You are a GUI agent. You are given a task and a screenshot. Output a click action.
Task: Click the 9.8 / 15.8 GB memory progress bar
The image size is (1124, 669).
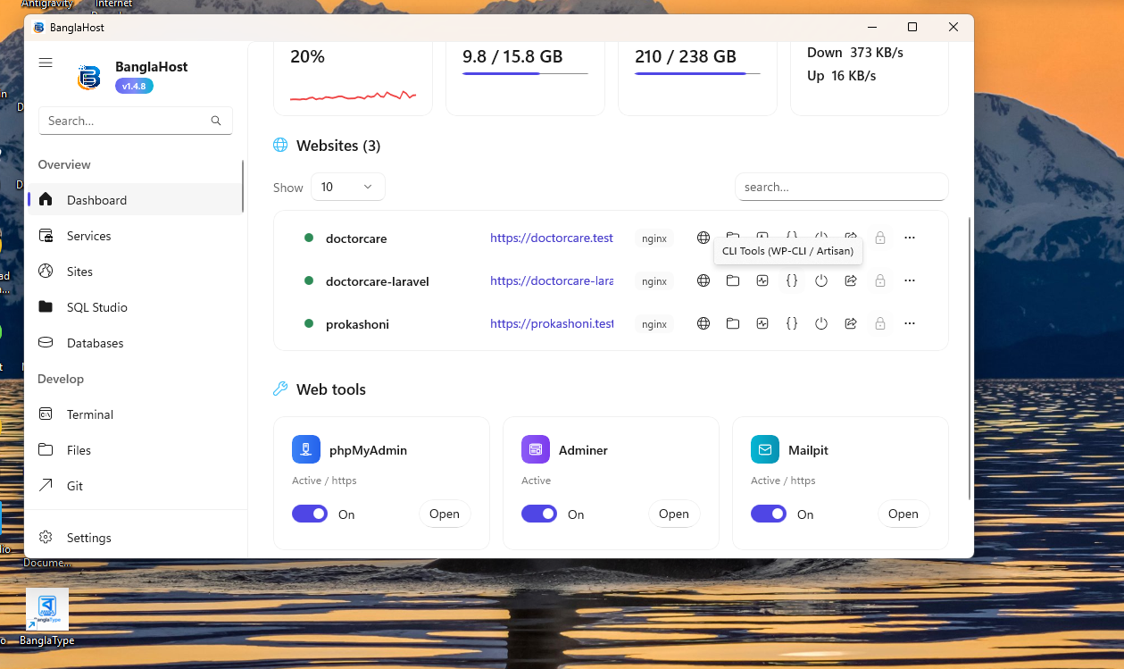(525, 73)
